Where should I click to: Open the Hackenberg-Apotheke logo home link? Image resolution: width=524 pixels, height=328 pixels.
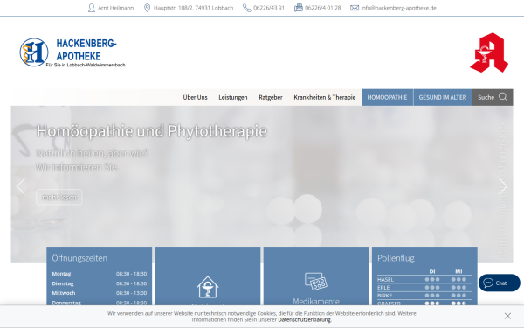click(72, 52)
